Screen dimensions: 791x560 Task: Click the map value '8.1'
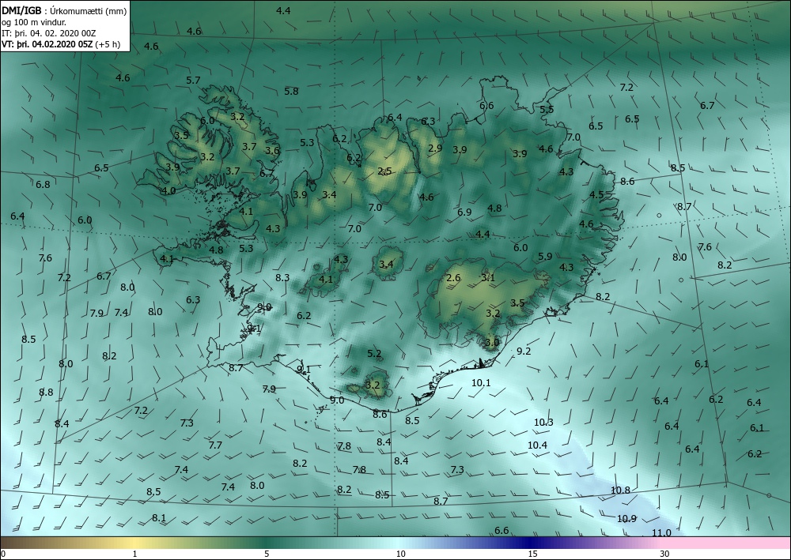pyautogui.click(x=159, y=517)
